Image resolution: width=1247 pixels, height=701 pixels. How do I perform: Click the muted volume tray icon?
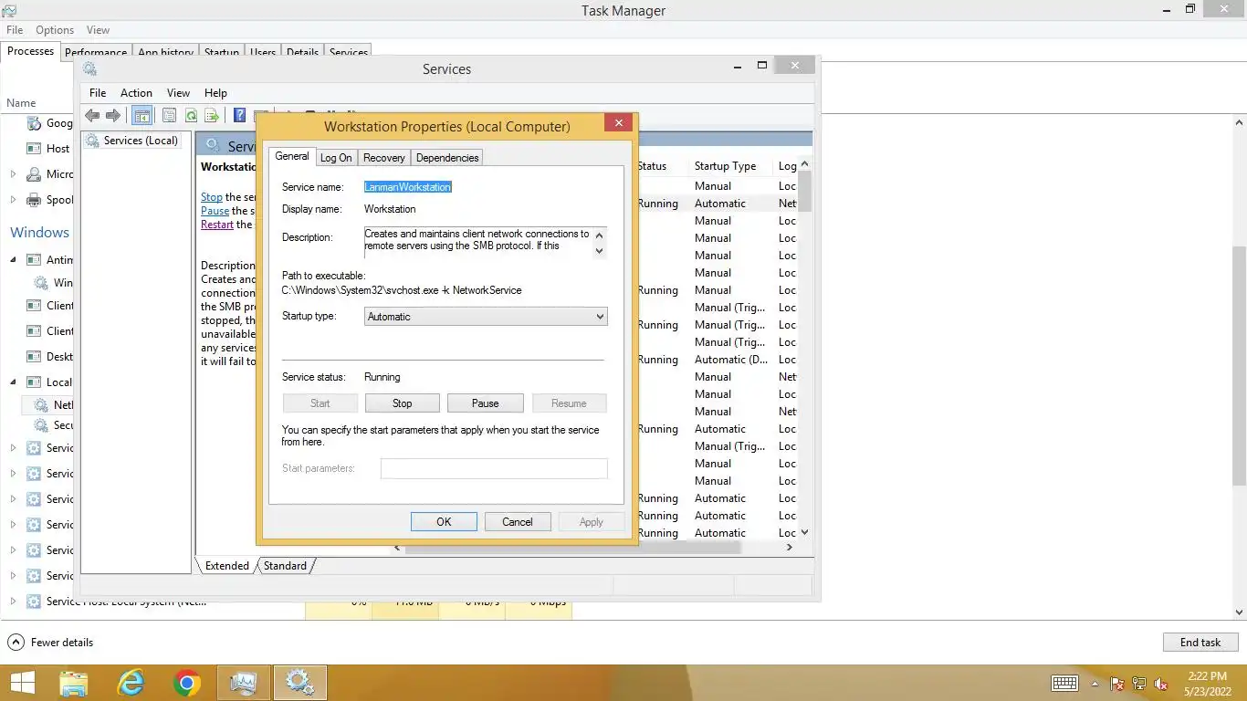(1161, 684)
